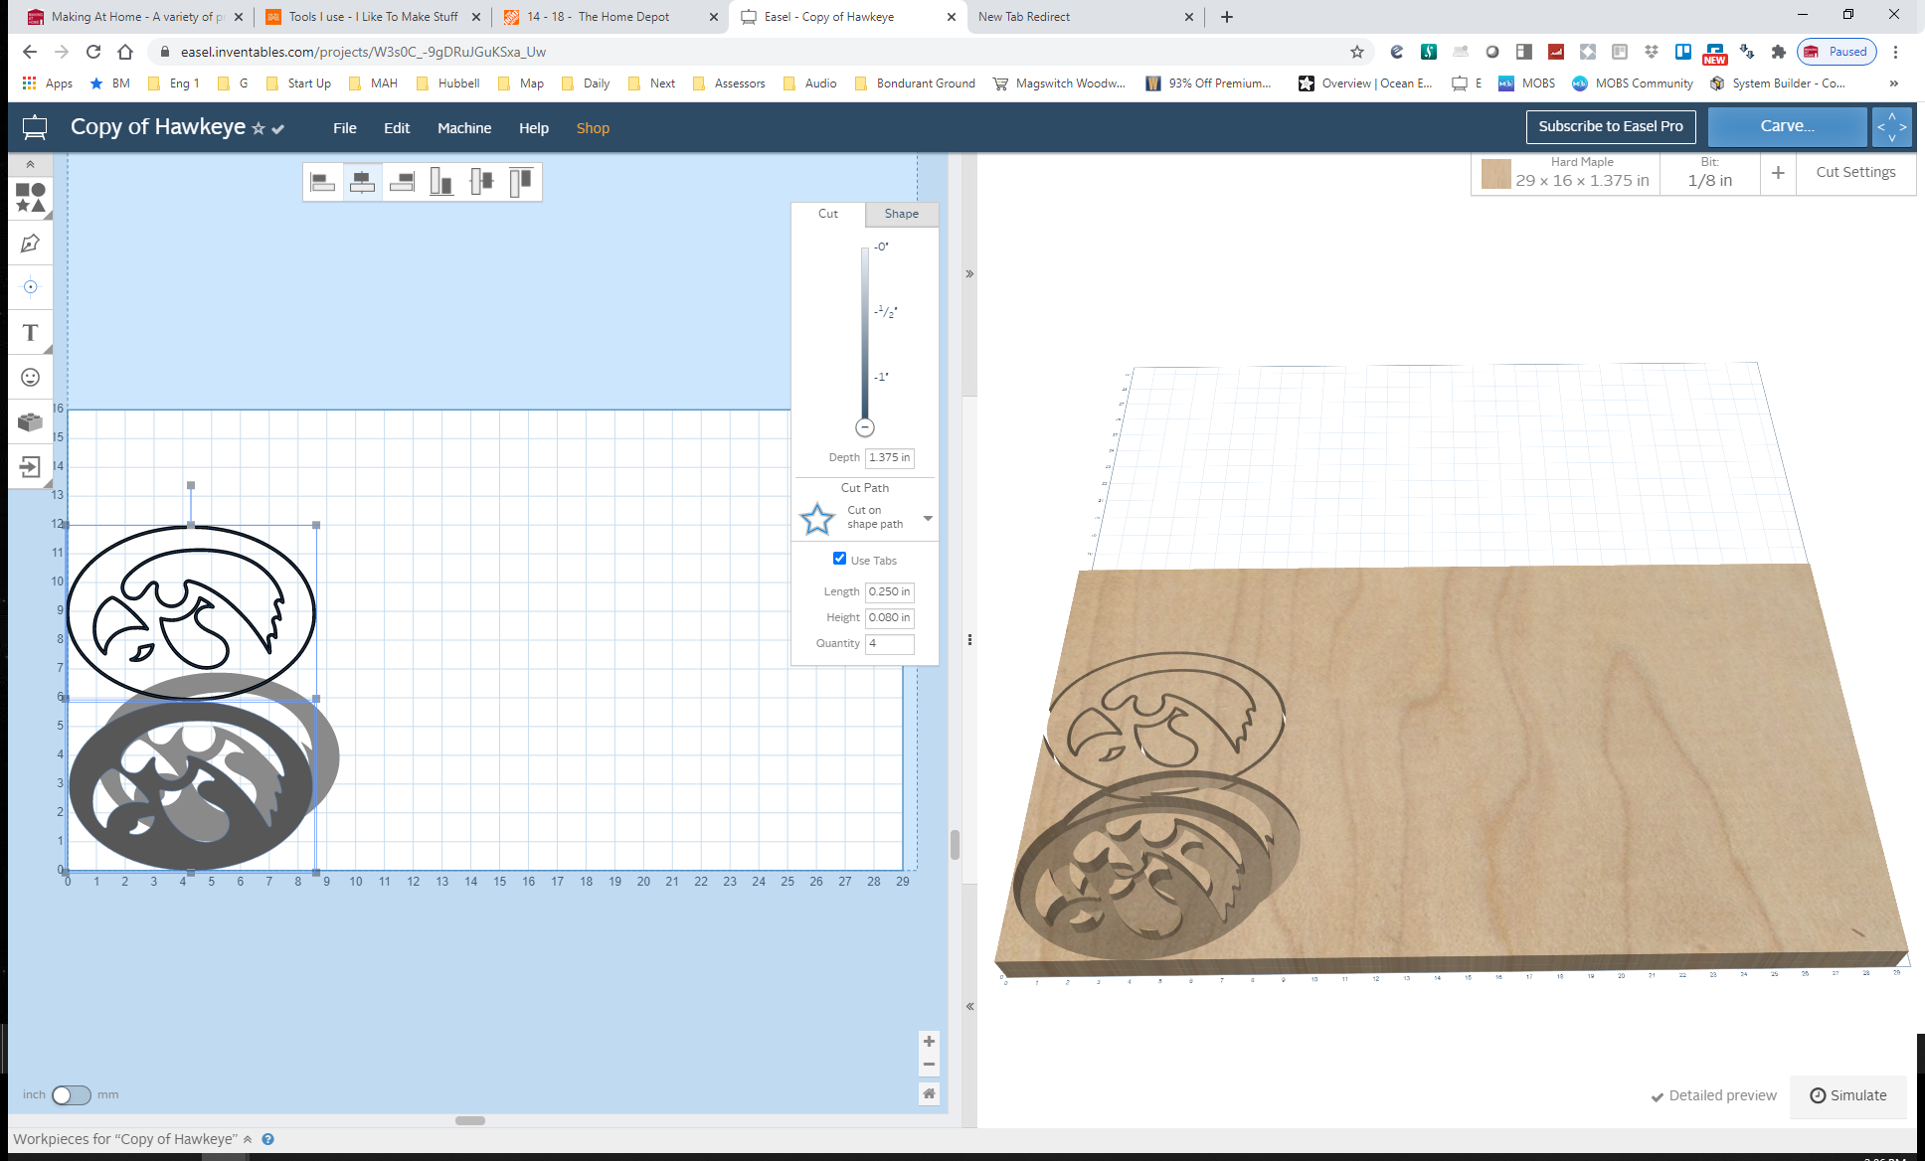Screen dimensions: 1925x1161
Task: Open the Machine menu
Action: [x=463, y=127]
